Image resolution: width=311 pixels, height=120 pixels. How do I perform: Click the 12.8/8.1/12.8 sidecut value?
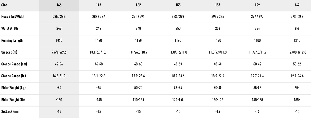(297, 52)
